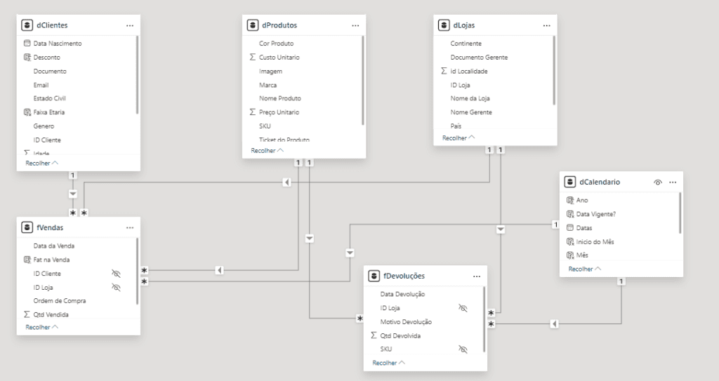Click the dClientes table database icon
The width and height of the screenshot is (719, 381).
(x=27, y=25)
